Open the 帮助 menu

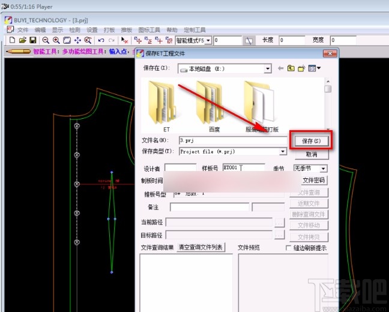click(x=172, y=30)
